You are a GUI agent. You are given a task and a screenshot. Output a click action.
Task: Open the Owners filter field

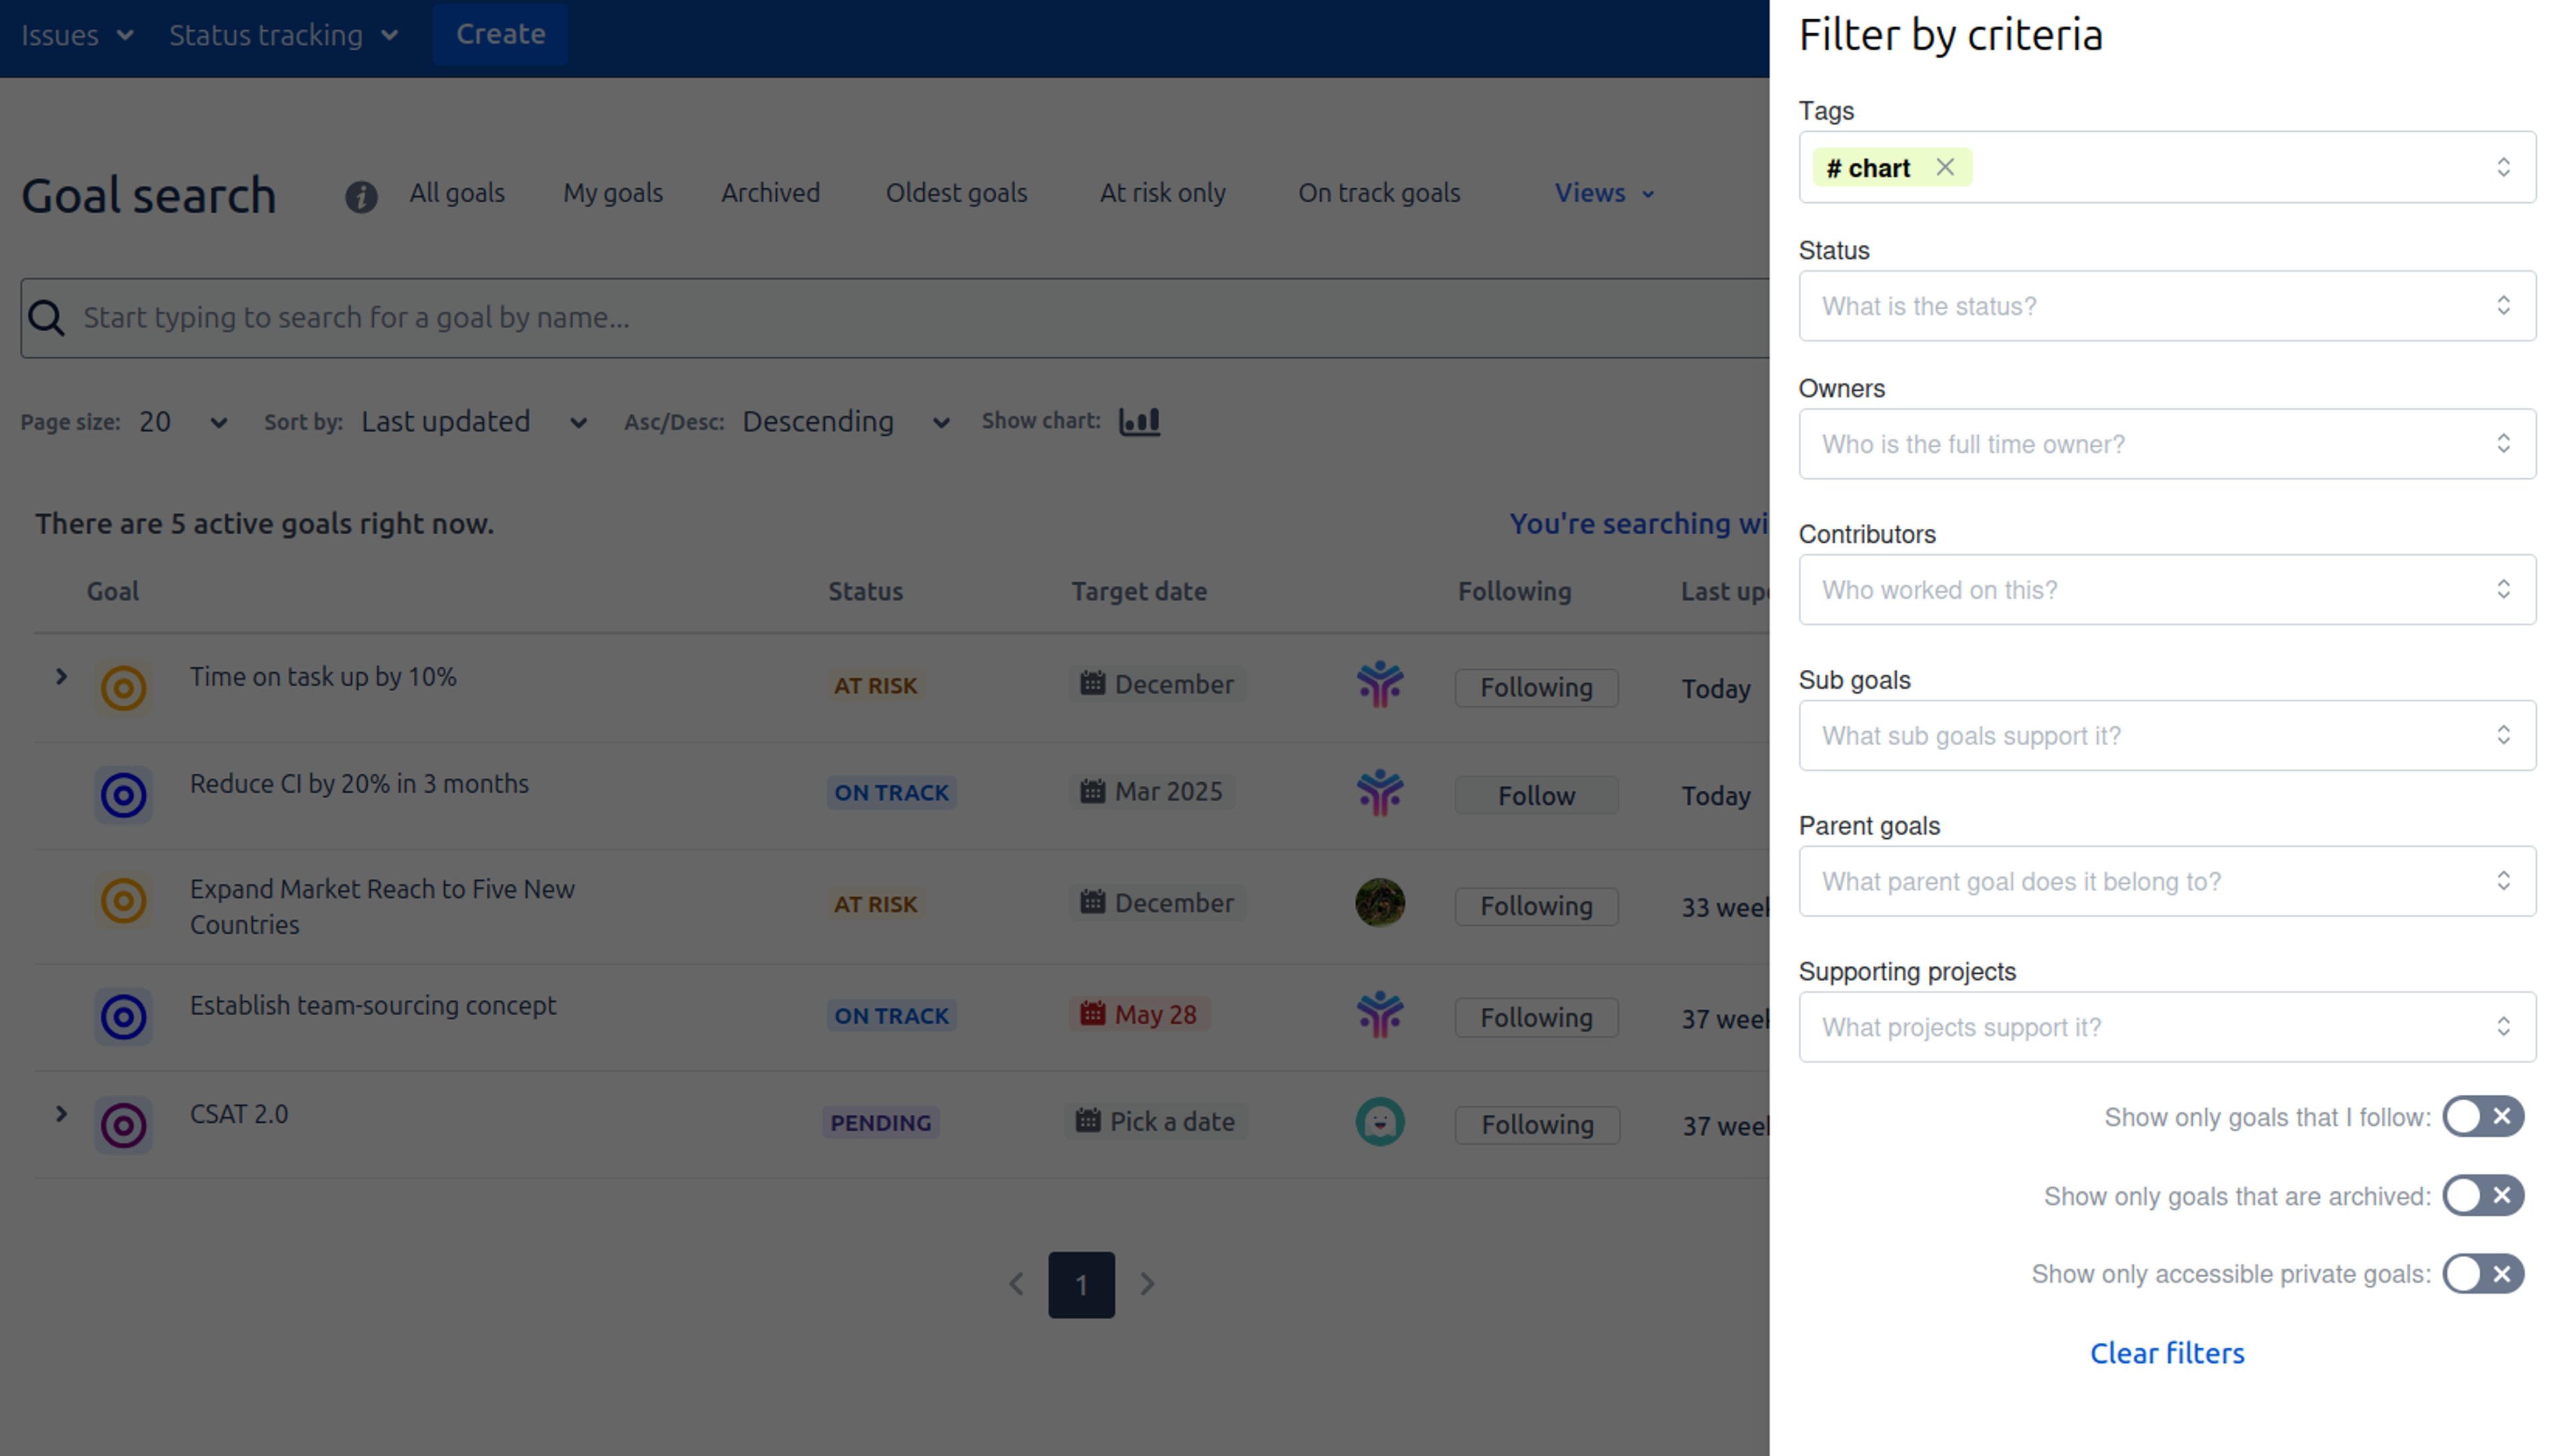[2166, 444]
